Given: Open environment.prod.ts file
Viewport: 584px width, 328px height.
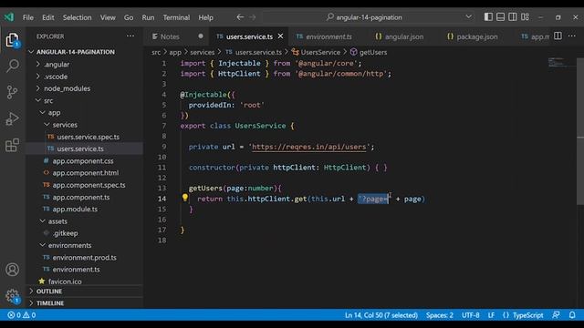Looking at the screenshot, I should (x=84, y=257).
